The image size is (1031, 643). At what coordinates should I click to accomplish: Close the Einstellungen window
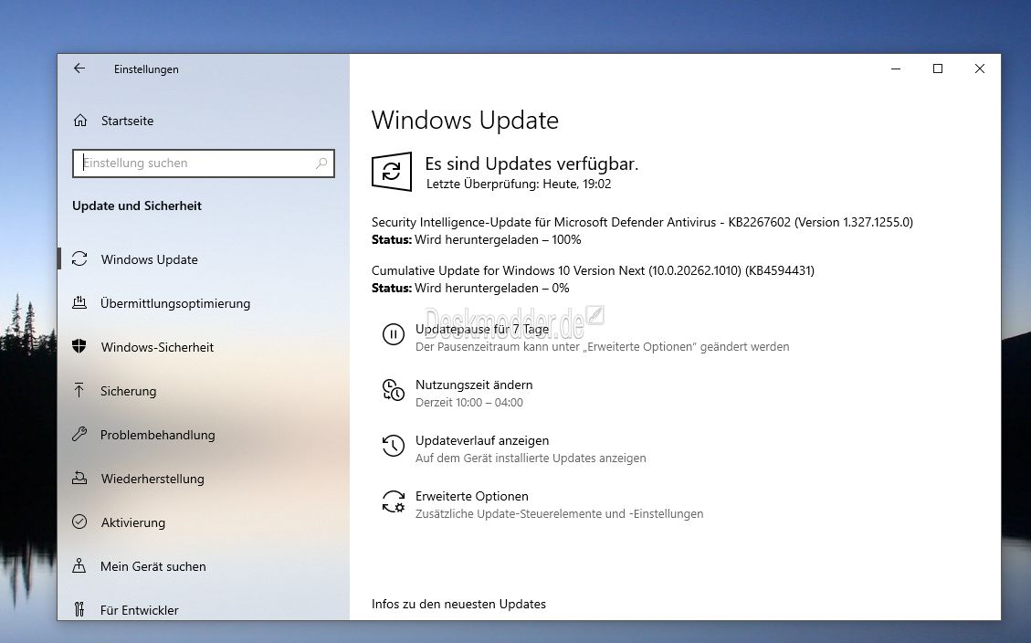tap(980, 69)
